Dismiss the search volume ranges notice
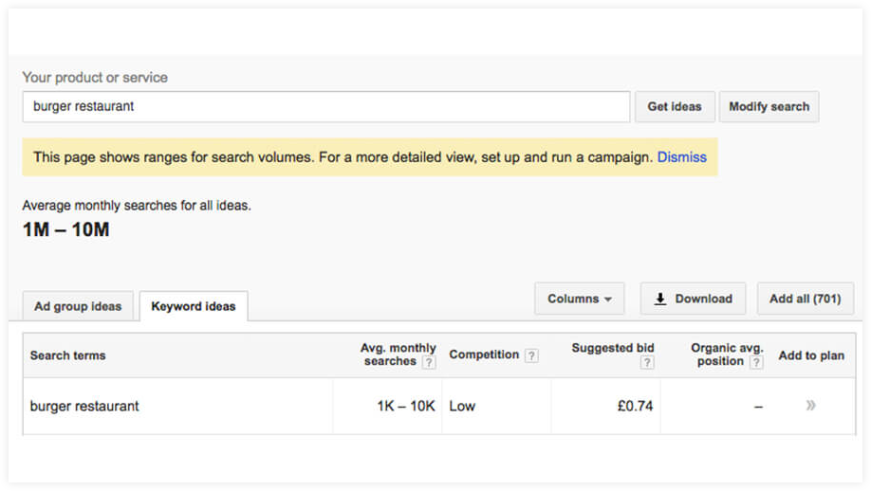 [681, 157]
